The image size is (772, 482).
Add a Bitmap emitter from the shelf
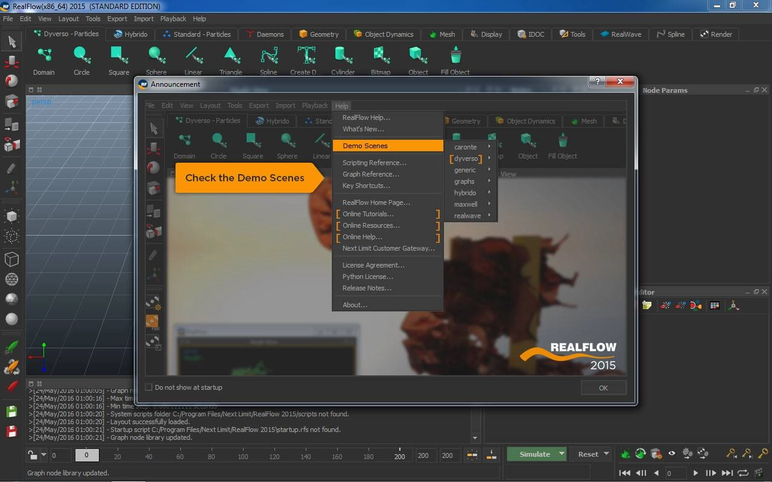[x=381, y=60]
